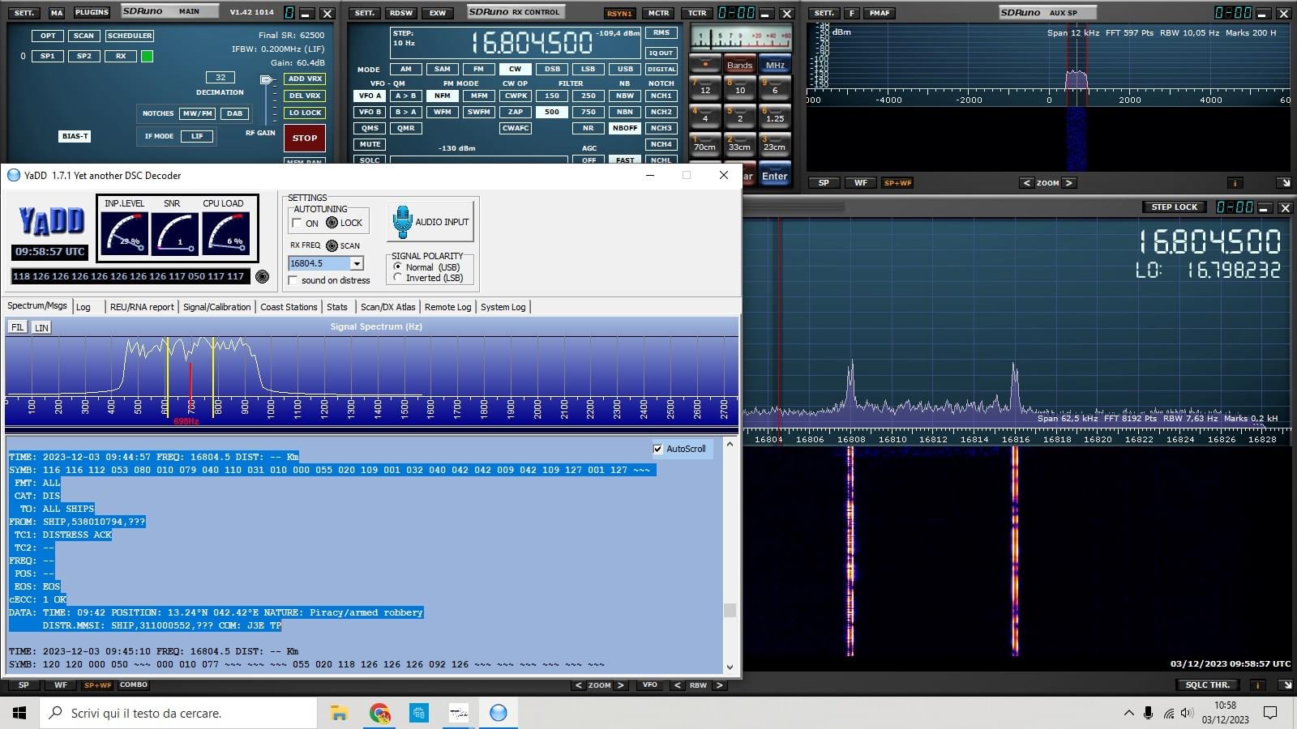
Task: Click the red STOP button
Action: tap(305, 139)
